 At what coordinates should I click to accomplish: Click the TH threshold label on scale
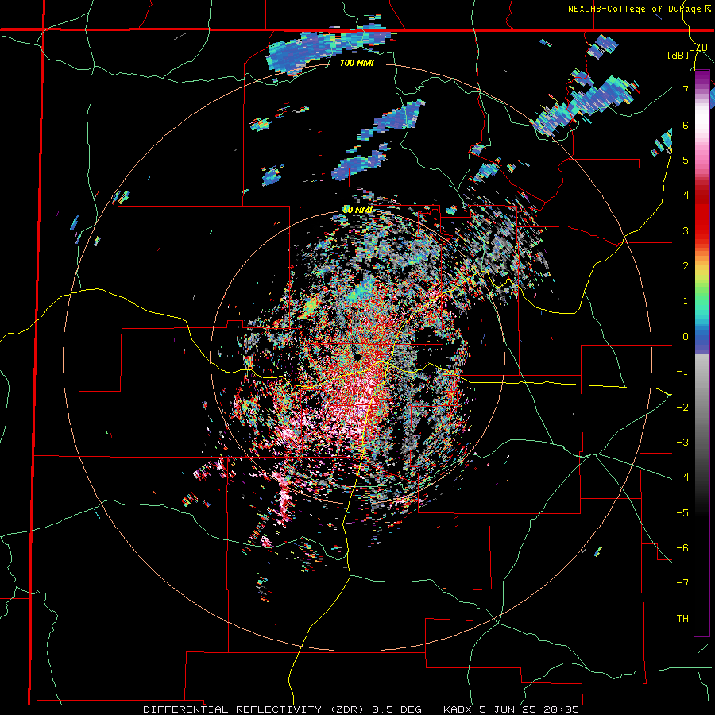click(682, 618)
